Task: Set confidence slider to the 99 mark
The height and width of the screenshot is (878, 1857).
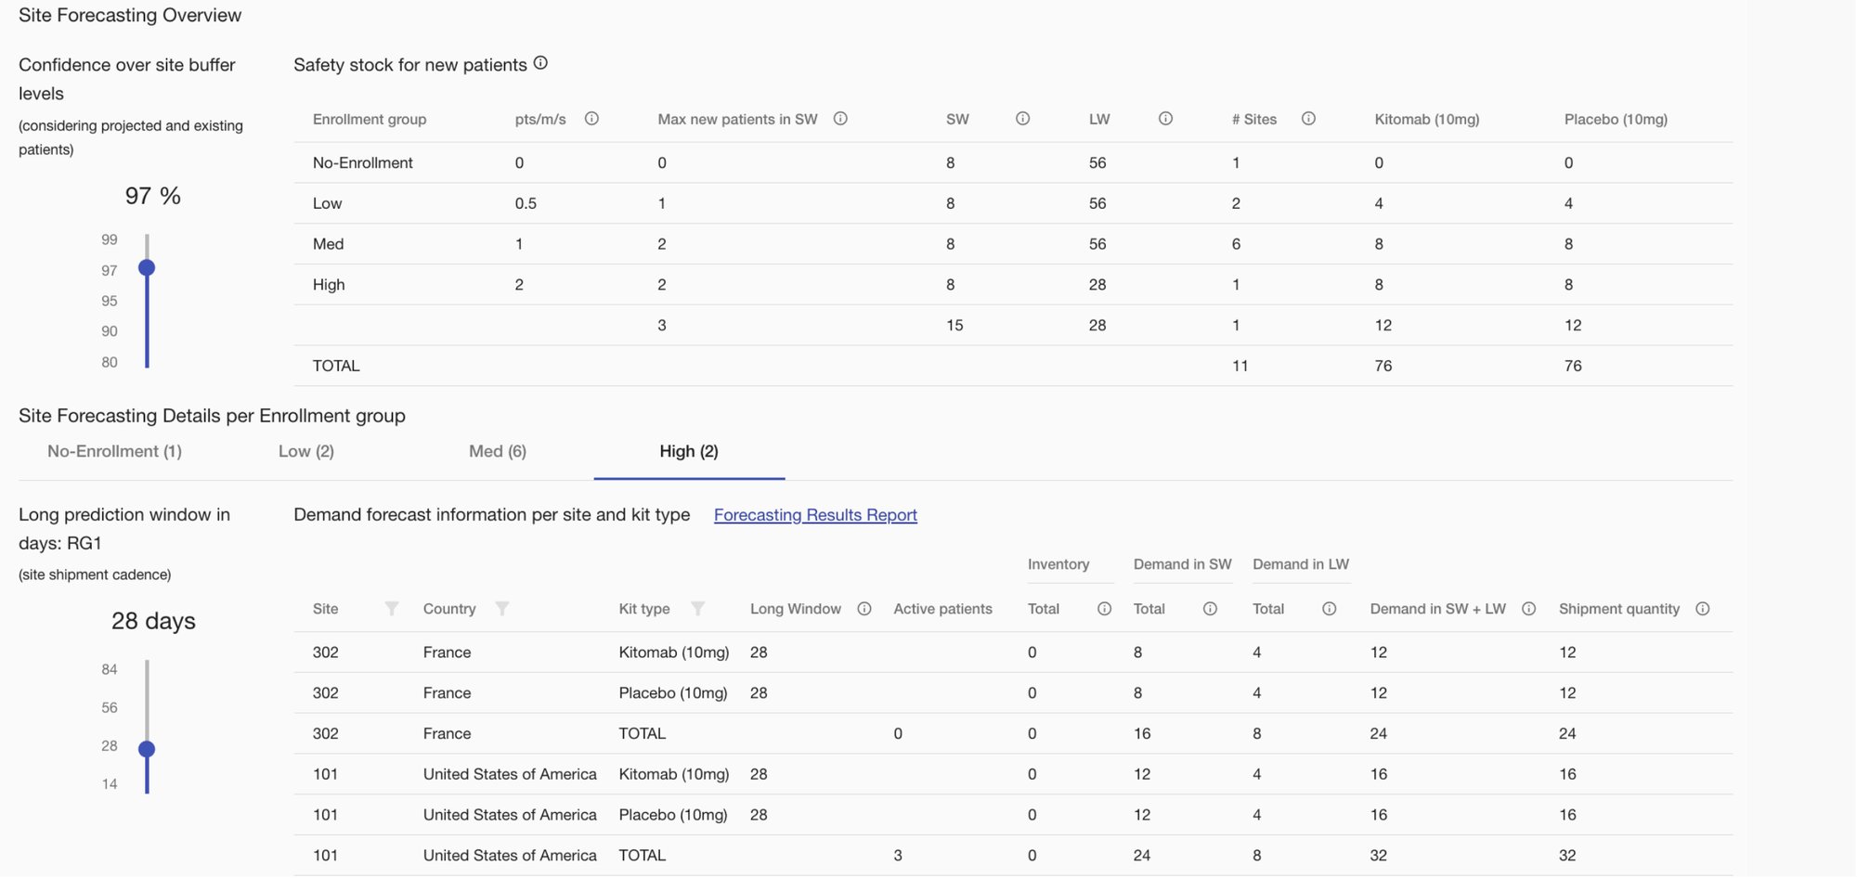Action: [147, 240]
